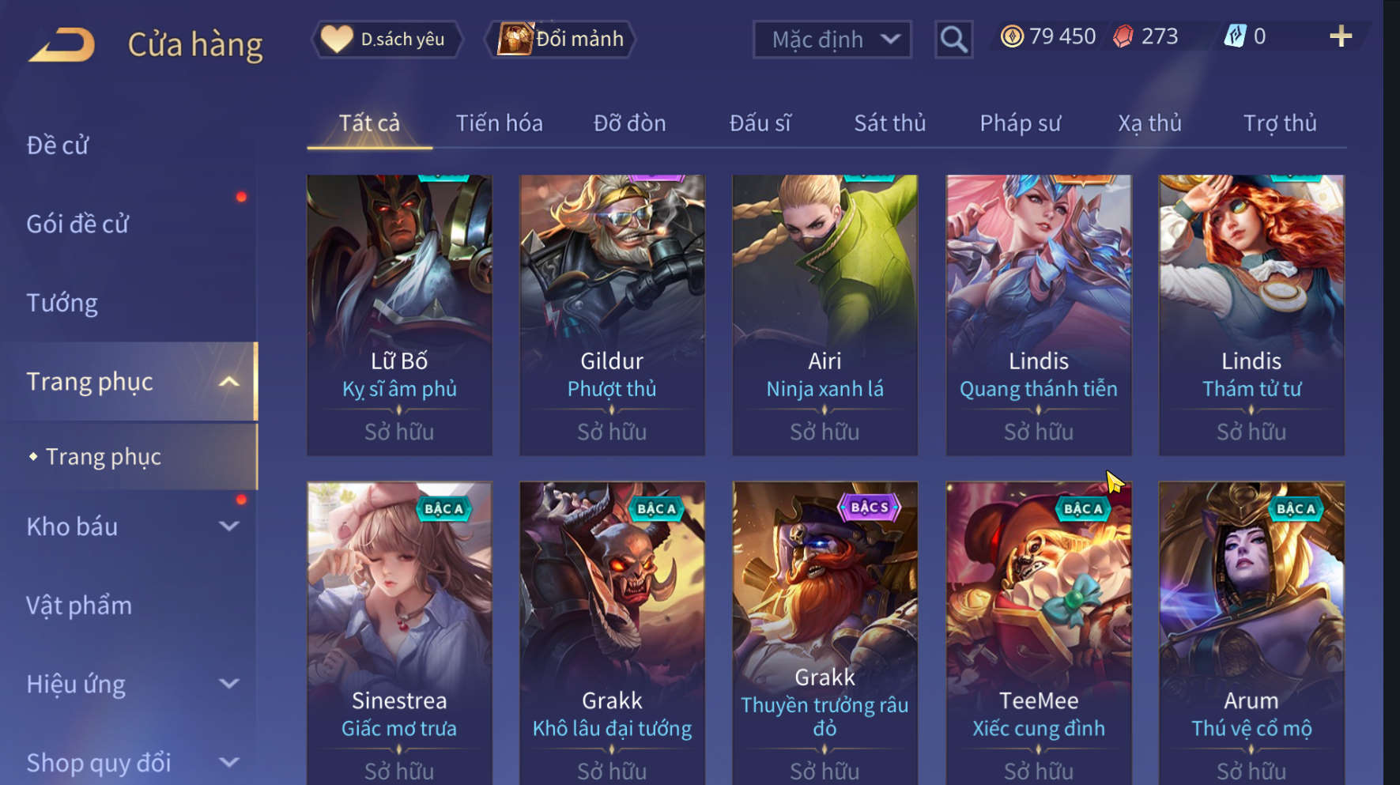
Task: Open Đổi mảnh chest icon
Action: (515, 39)
